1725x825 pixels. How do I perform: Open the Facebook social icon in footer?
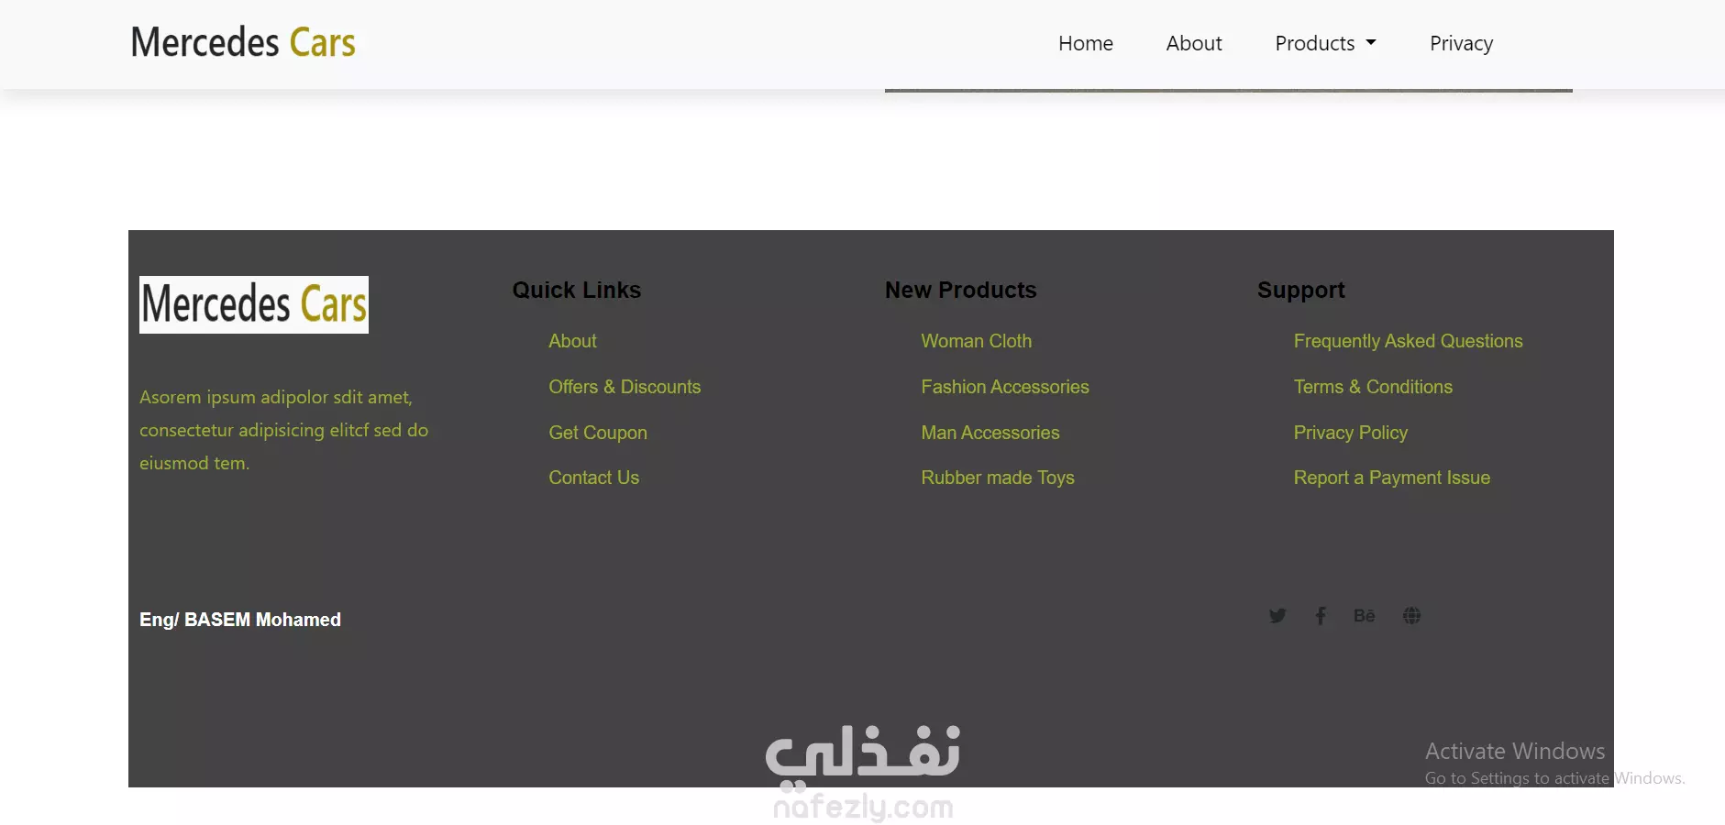1321,616
